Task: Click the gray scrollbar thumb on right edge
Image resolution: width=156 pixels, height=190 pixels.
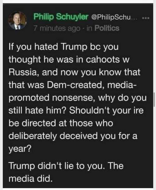Action: coord(154,100)
